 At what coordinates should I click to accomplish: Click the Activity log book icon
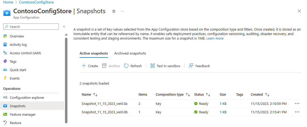click(5, 45)
